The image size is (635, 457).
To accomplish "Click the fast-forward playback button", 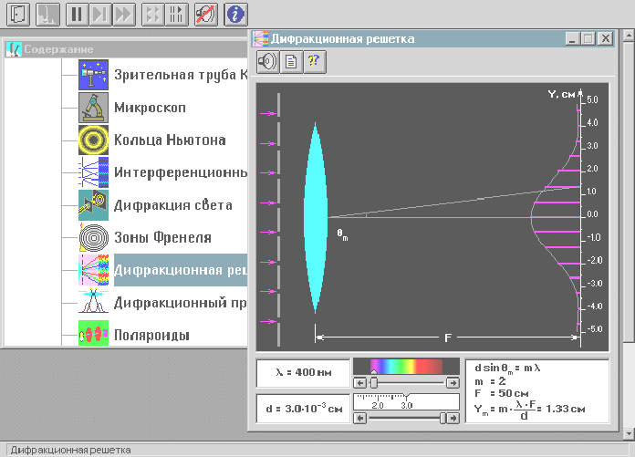I will tap(123, 15).
